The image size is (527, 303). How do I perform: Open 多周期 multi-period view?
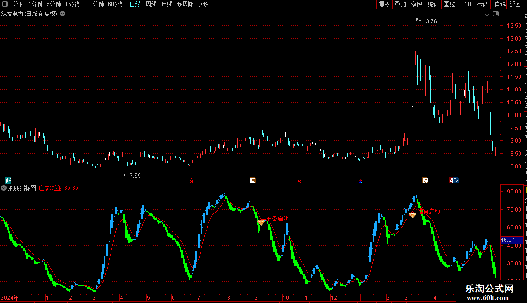185,4
